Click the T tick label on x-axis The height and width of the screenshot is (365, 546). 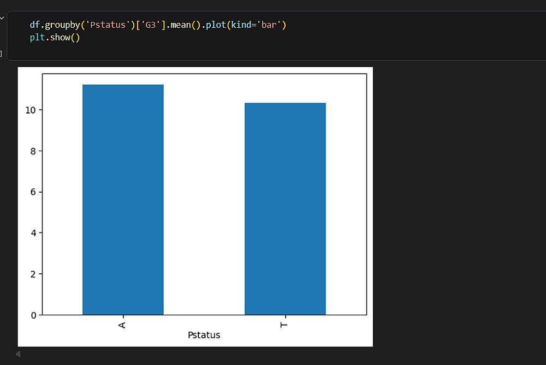pyautogui.click(x=284, y=325)
